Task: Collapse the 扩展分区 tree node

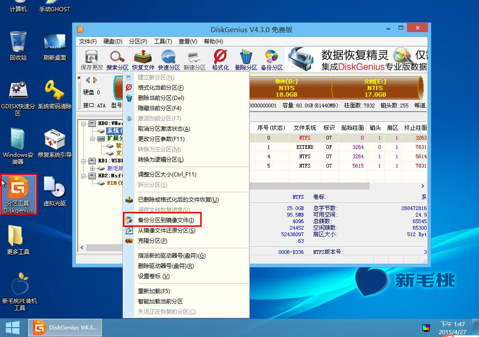Action: (x=92, y=139)
